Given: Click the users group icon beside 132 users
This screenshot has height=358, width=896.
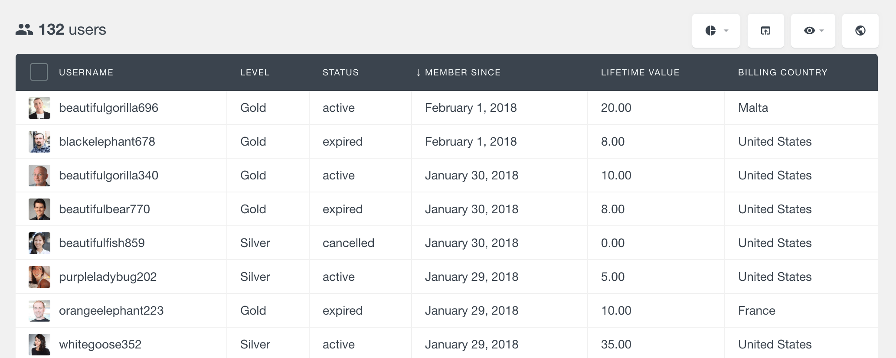Looking at the screenshot, I should [24, 29].
